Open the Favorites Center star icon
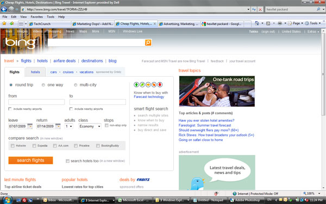Screen dimensions: 326x204 (4, 23)
